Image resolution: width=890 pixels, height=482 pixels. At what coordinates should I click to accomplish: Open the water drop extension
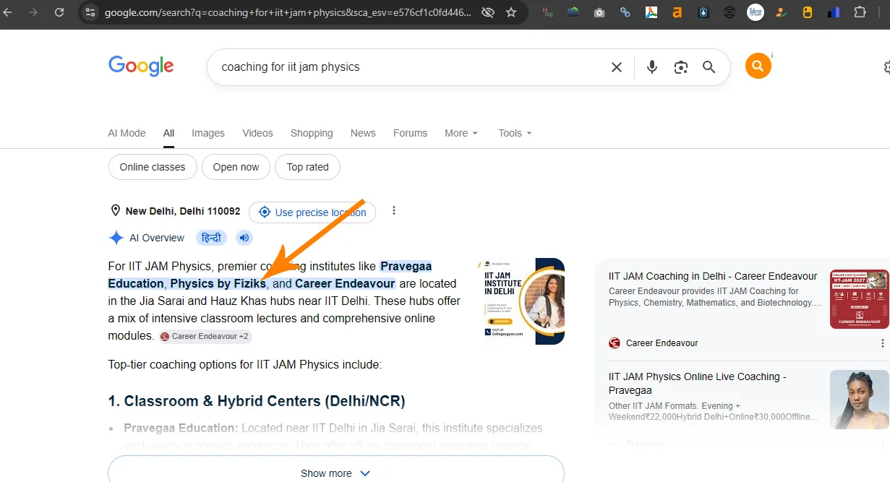pos(703,12)
